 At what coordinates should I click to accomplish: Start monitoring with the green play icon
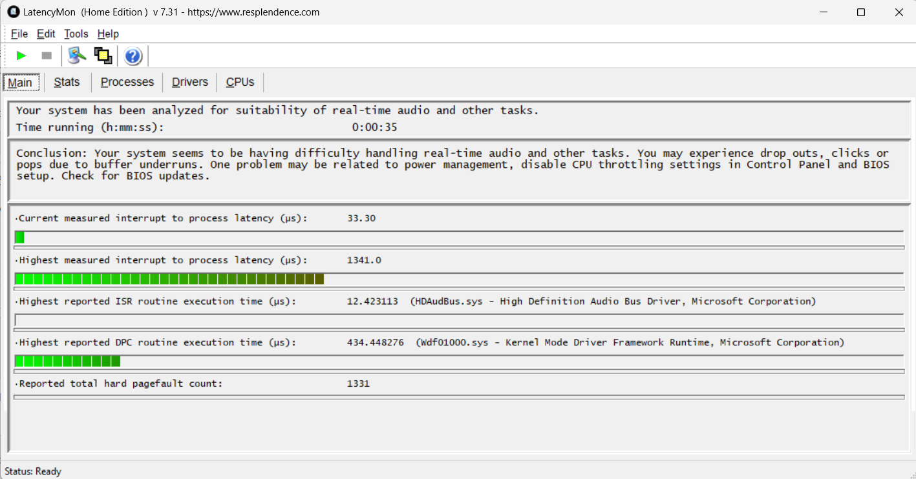click(21, 56)
